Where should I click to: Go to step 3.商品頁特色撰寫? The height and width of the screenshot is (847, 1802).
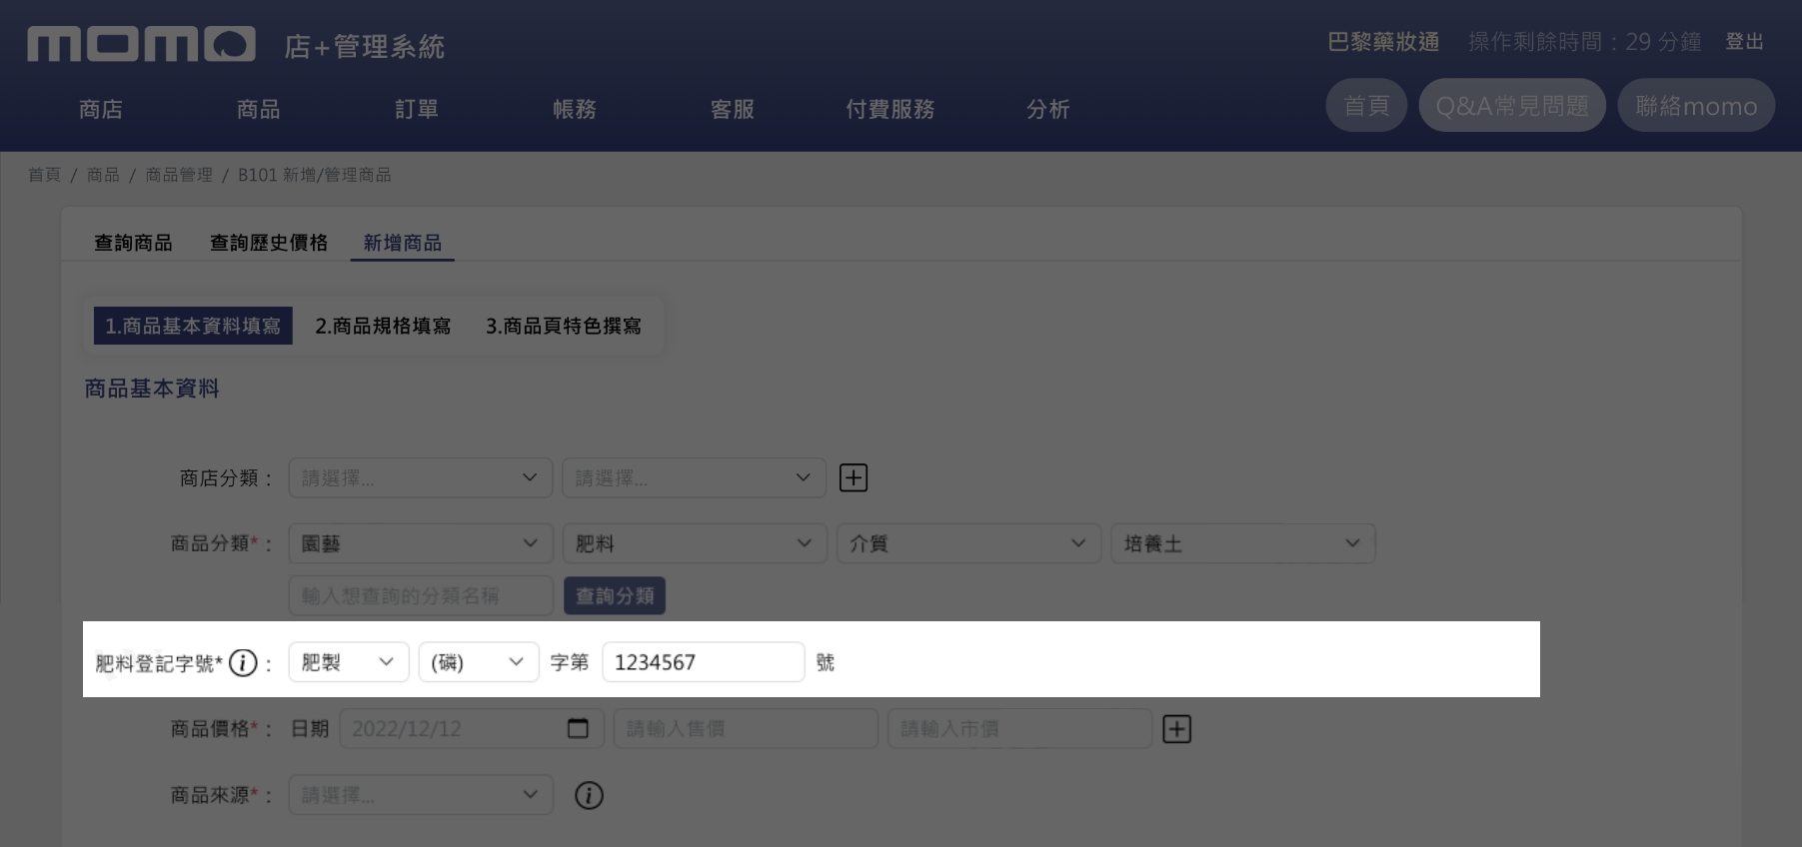(x=564, y=326)
